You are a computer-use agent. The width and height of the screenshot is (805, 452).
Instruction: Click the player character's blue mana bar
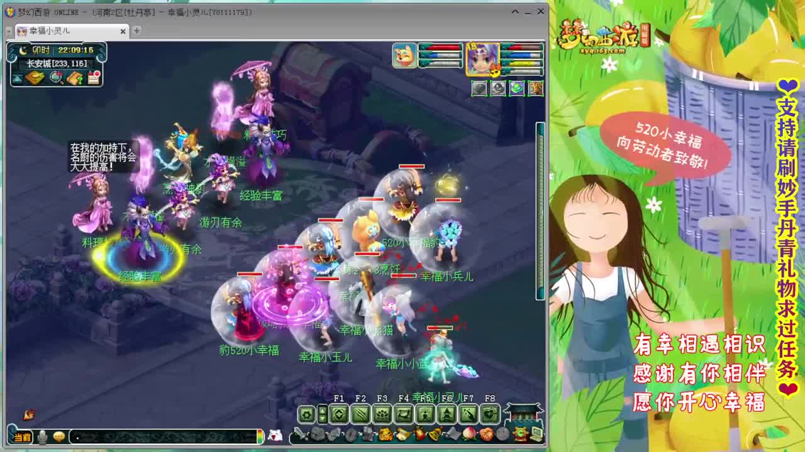(521, 55)
